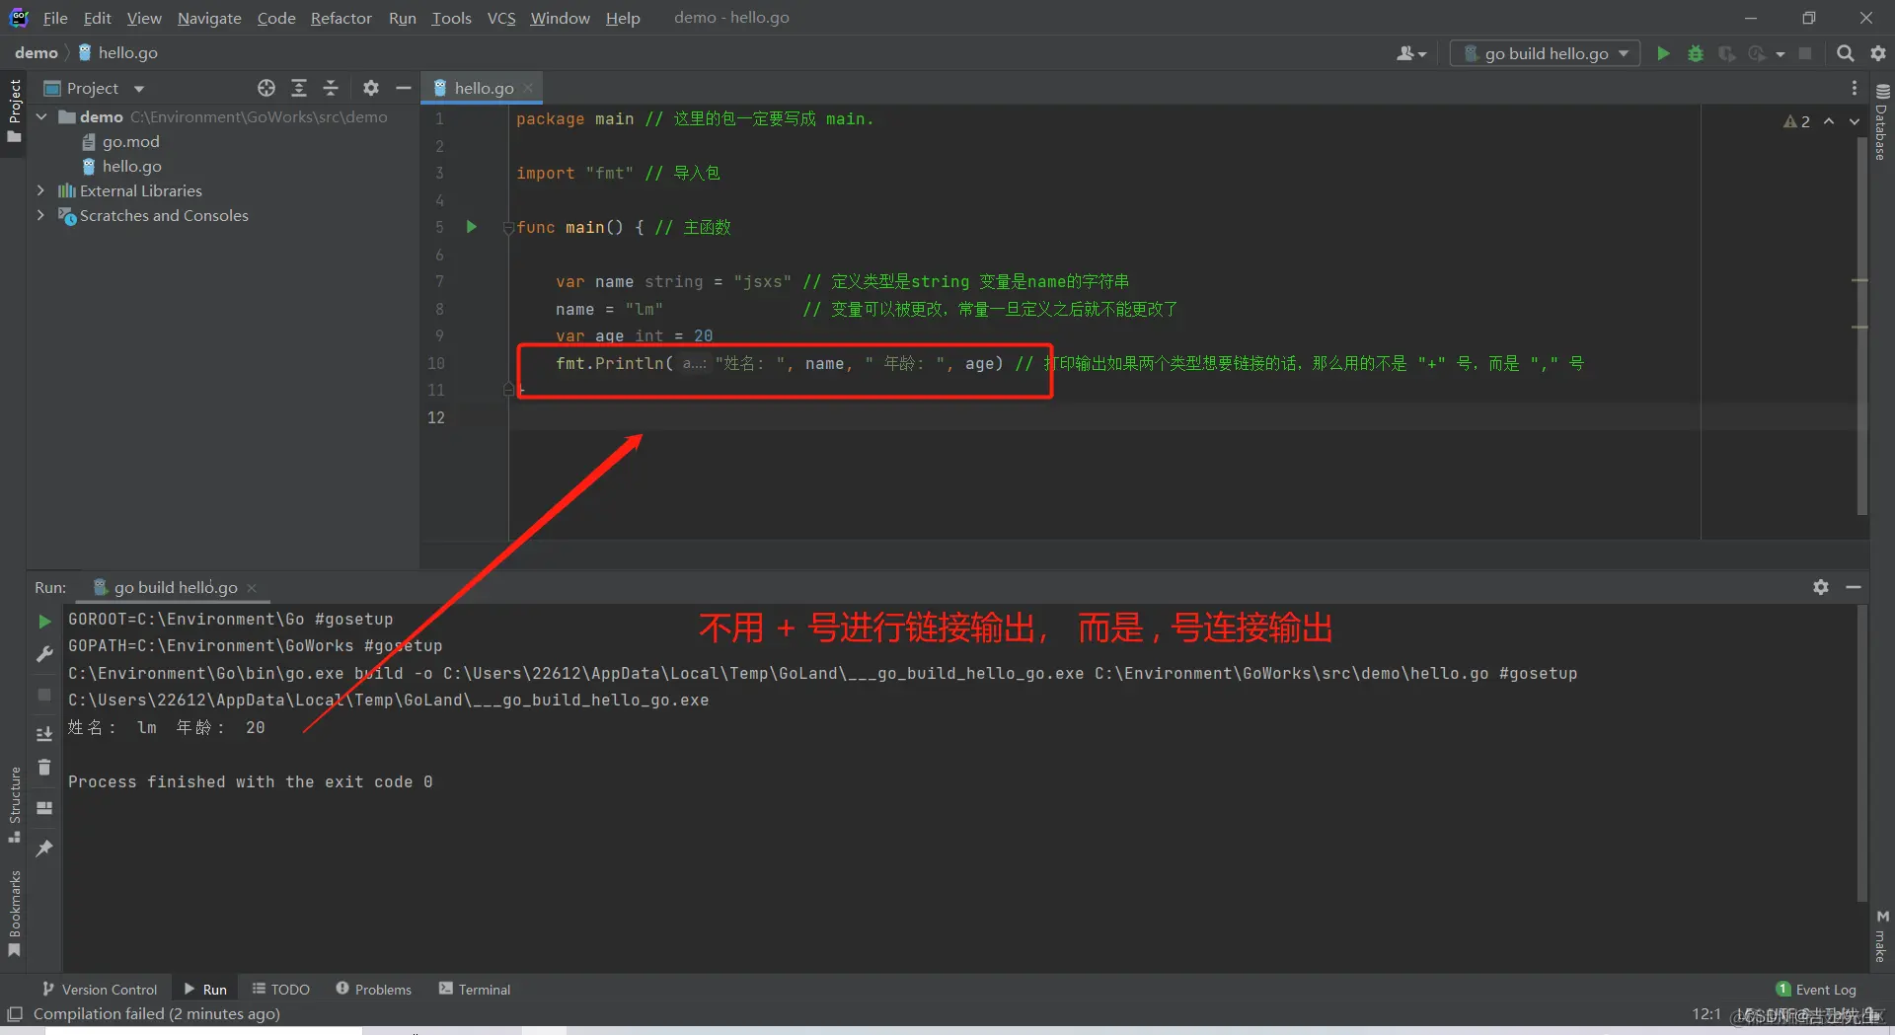
Task: Pin the Run tab
Action: click(44, 849)
